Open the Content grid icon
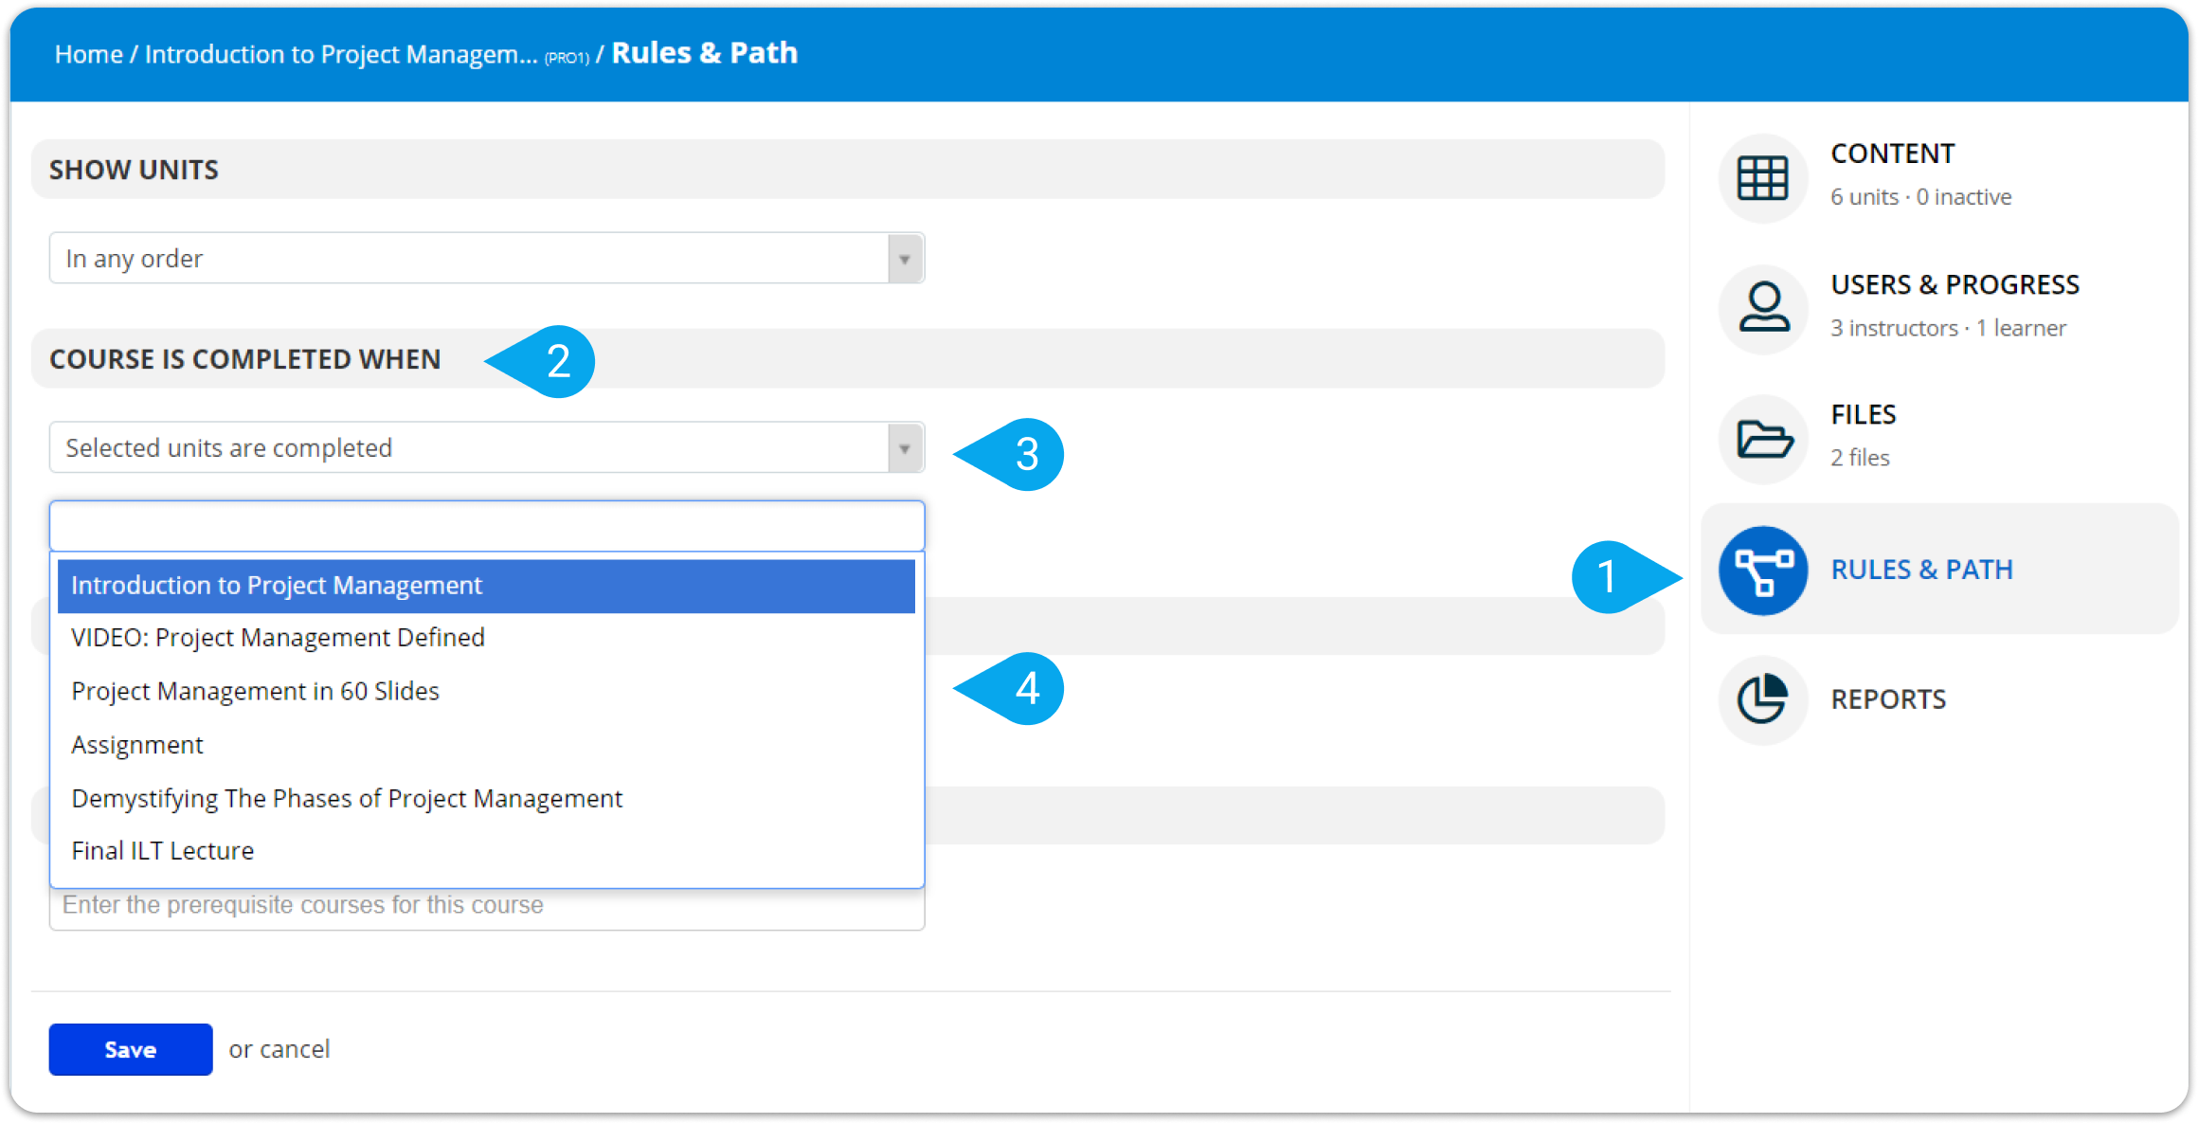Viewport: 2198px width, 1124px height. click(1762, 178)
